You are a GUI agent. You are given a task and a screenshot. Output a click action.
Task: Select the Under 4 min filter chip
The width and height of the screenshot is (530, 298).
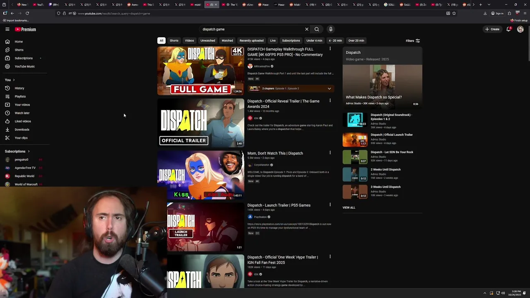point(314,41)
